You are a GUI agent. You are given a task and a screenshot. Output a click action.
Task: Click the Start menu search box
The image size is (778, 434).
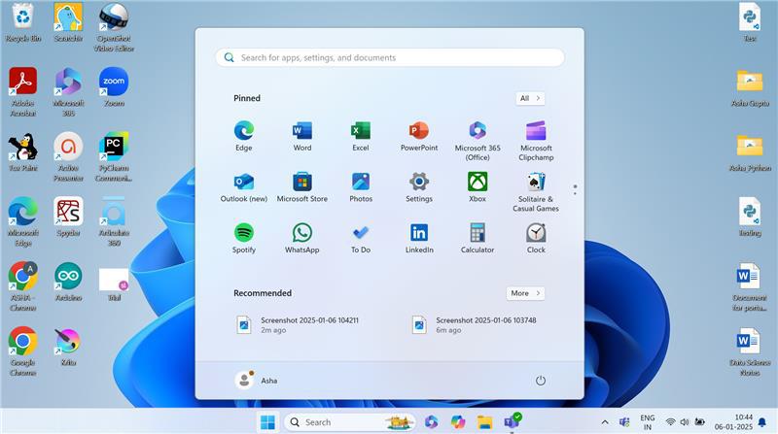[390, 57]
